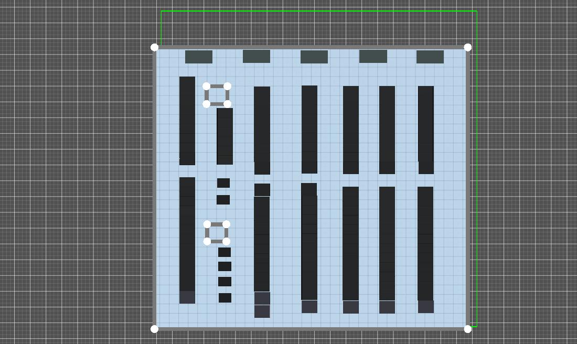Select the rightmost gray rectangle along top wall
The width and height of the screenshot is (577, 344).
[430, 57]
